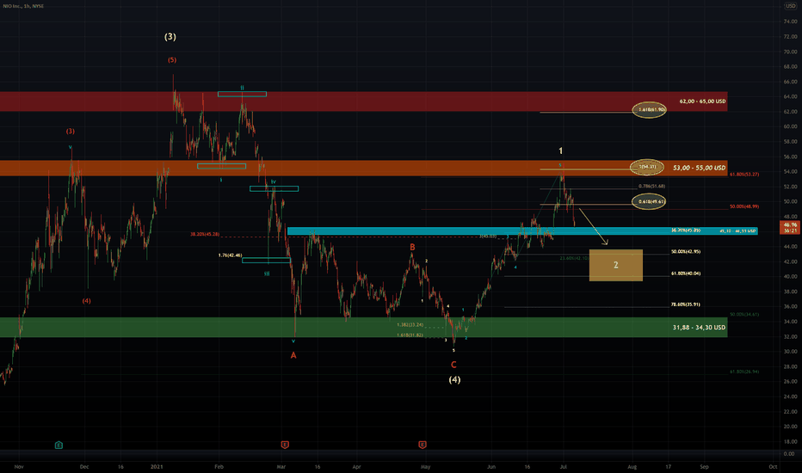Open the red earnings marker in early March
802x473 pixels.
pyautogui.click(x=285, y=445)
